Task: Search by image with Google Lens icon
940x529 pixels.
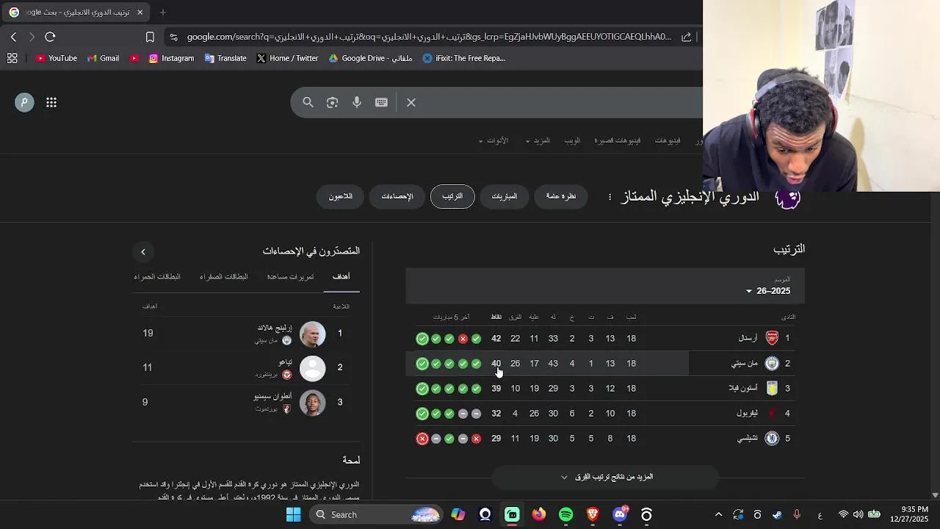Action: (x=333, y=103)
